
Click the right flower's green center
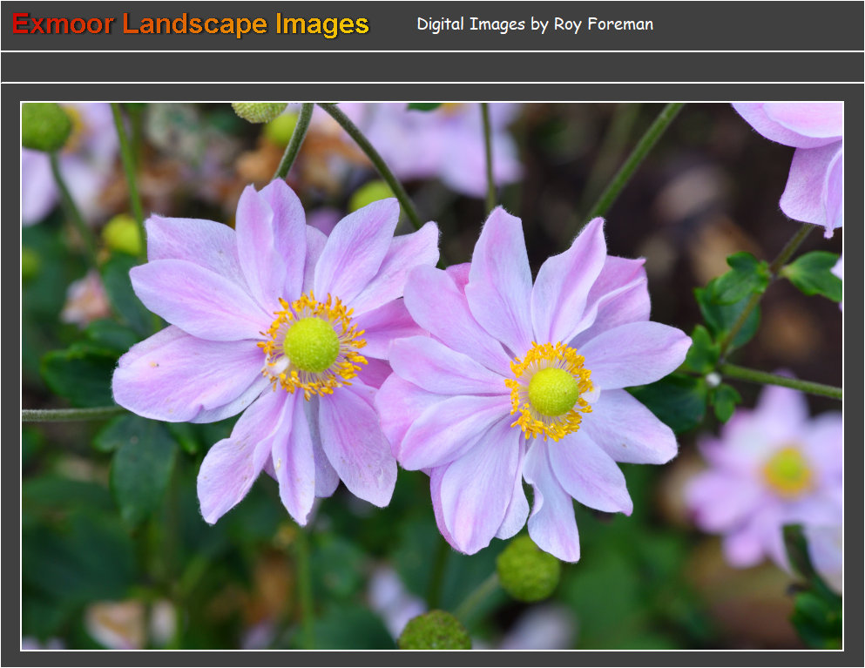pos(553,391)
